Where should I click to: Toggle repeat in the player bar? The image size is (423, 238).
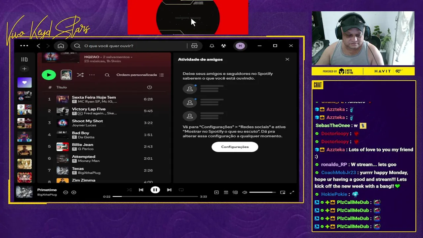181,190
